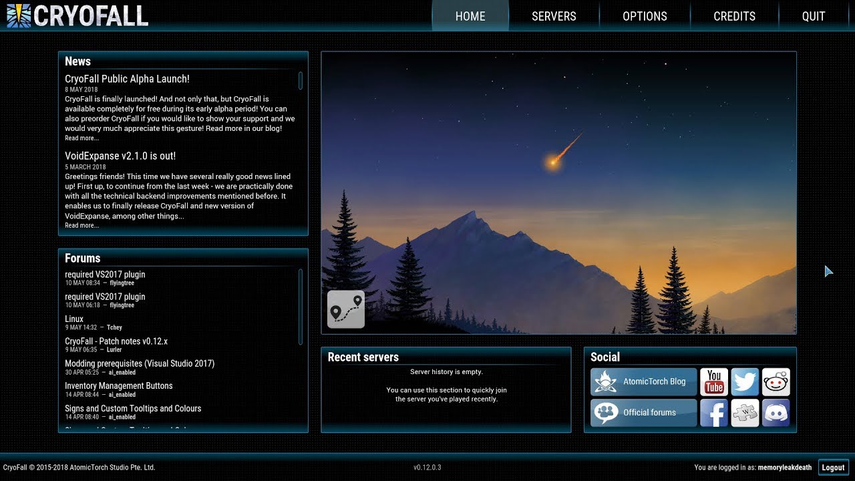Read more on the VoidExpanse v2.1.0 news
The width and height of the screenshot is (855, 481).
81,226
